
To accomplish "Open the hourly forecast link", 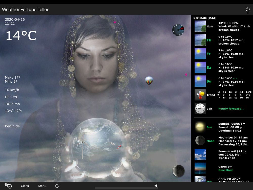I will point(231,109).
